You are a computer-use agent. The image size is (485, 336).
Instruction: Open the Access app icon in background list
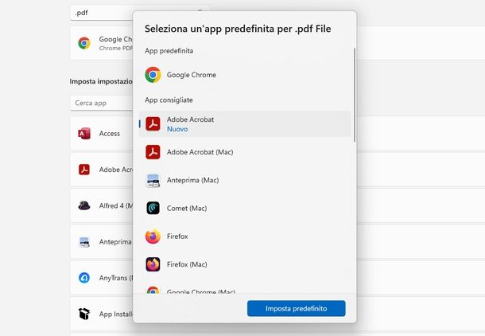click(84, 134)
